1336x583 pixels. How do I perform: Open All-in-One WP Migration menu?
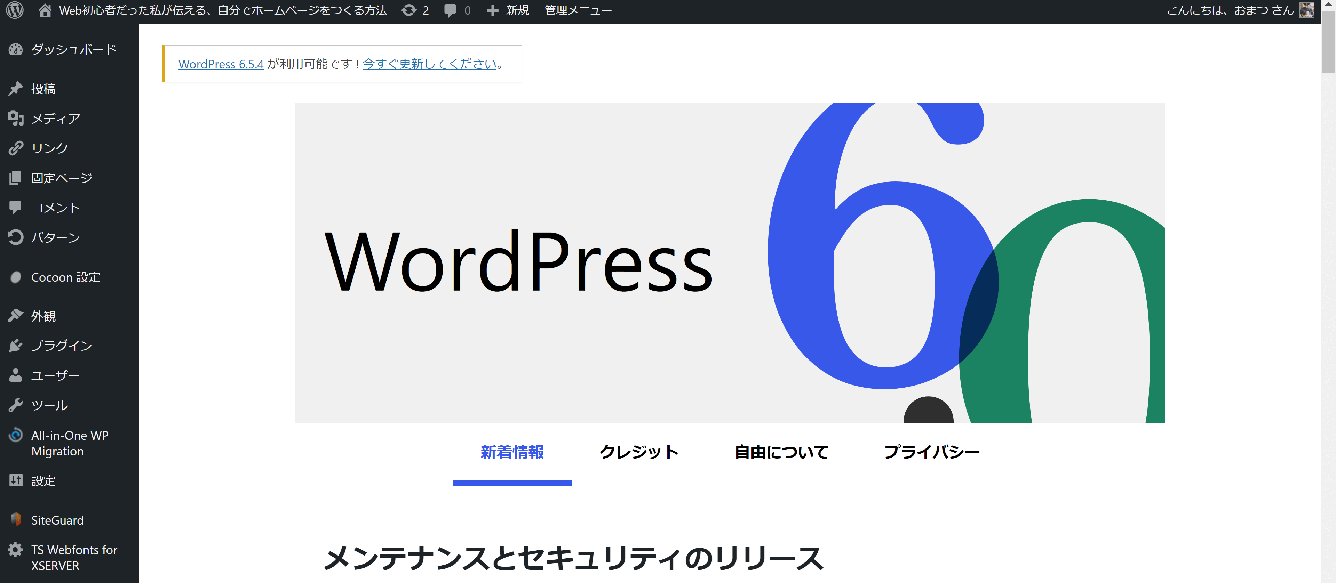coord(70,443)
